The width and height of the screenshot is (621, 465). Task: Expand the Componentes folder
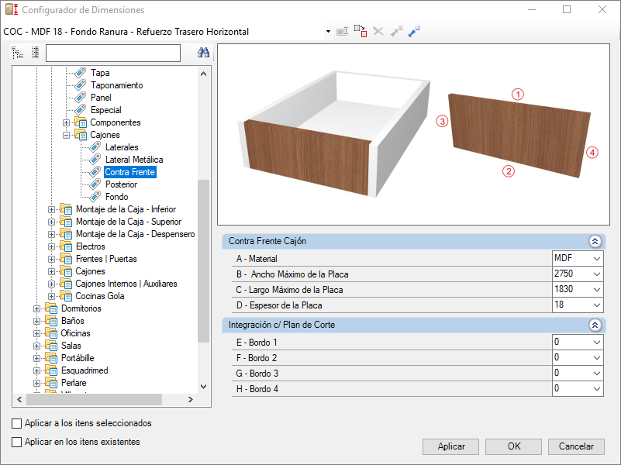[x=66, y=122]
